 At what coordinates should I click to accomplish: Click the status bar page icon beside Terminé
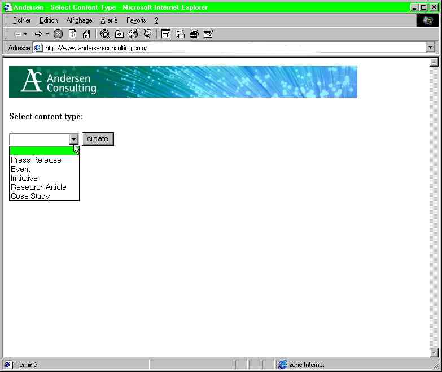(x=8, y=365)
